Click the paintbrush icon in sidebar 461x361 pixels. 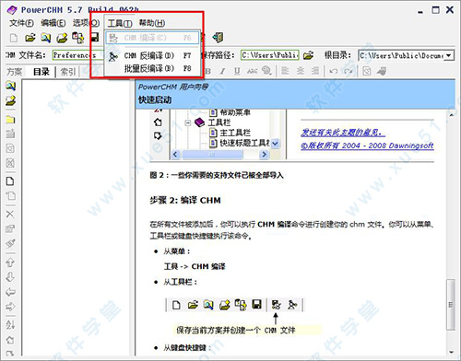click(10, 243)
